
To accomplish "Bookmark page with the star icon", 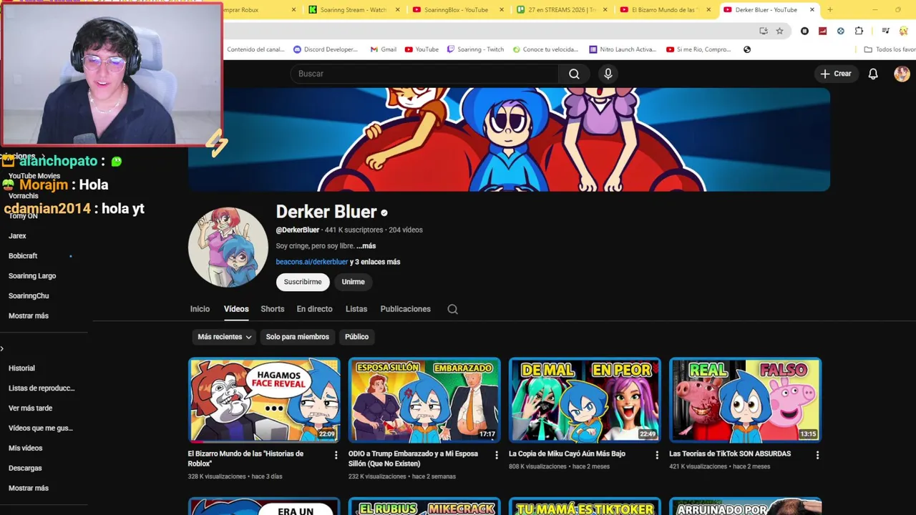I will click(x=779, y=31).
